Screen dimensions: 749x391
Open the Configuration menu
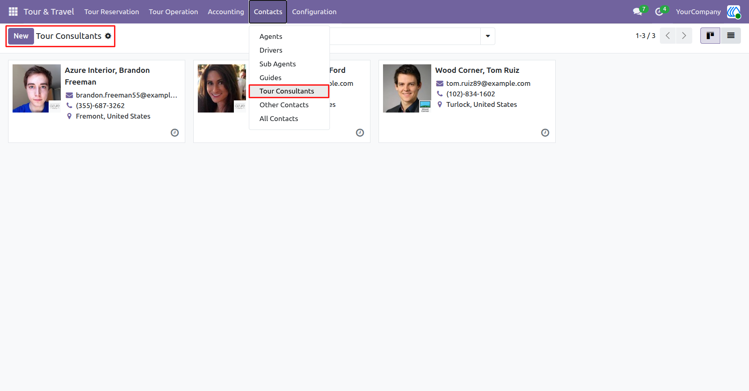coord(314,12)
